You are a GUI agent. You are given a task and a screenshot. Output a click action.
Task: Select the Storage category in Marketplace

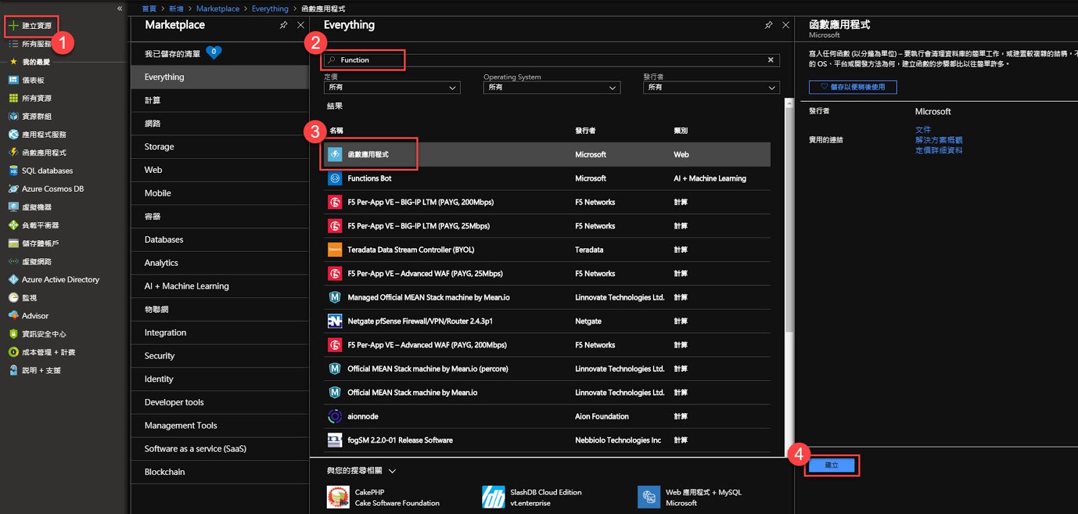coord(220,147)
